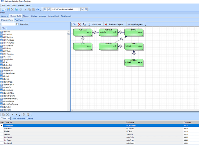Select the JobOper row in Table List grid
The height and width of the screenshot is (145, 199).
coord(99,140)
